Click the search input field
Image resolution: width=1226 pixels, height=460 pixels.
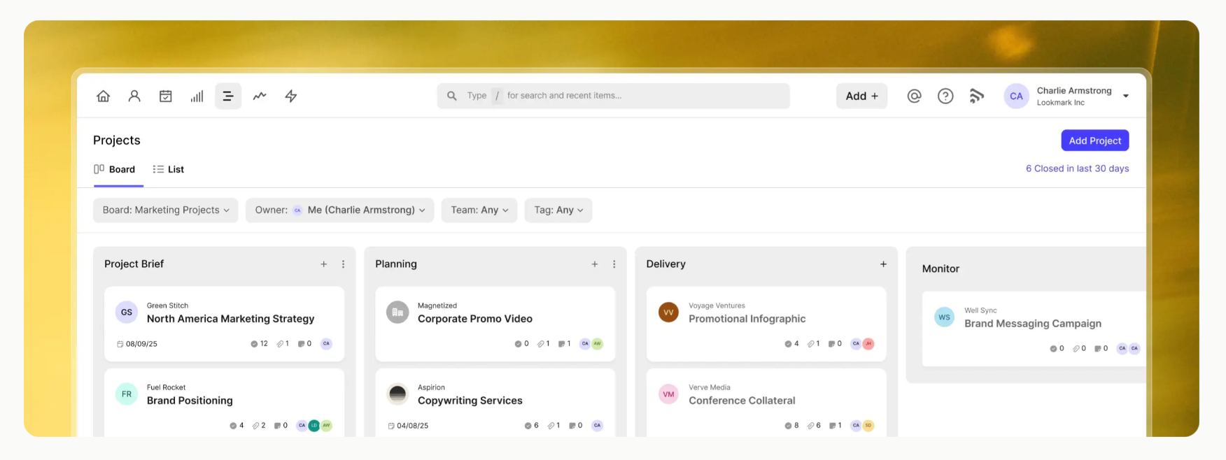click(614, 96)
